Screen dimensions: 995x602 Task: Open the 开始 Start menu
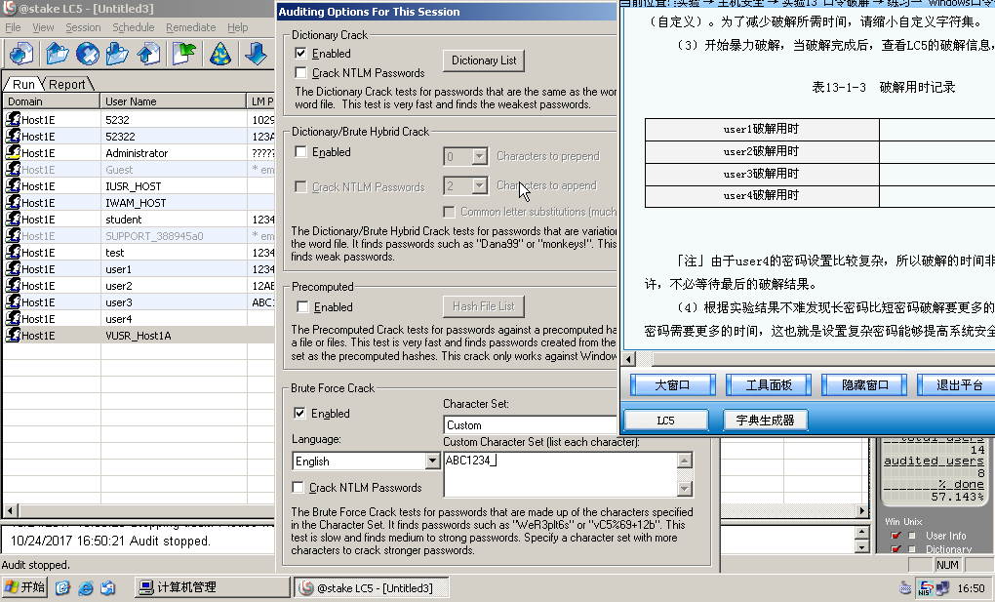24,587
